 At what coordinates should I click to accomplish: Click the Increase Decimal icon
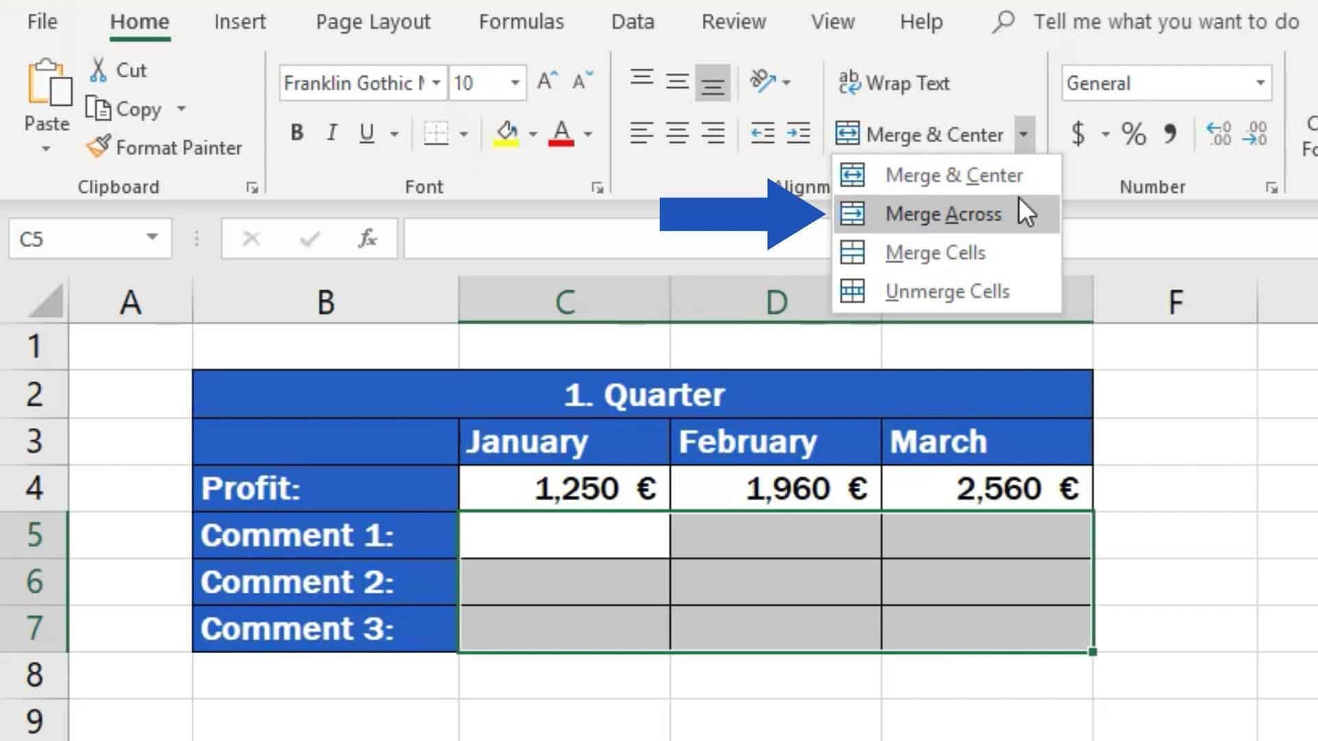(1218, 133)
